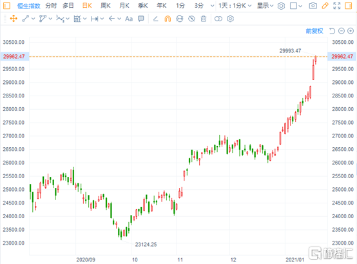Expand the layout options chevron
The width and height of the screenshot is (357, 264).
pos(300,6)
